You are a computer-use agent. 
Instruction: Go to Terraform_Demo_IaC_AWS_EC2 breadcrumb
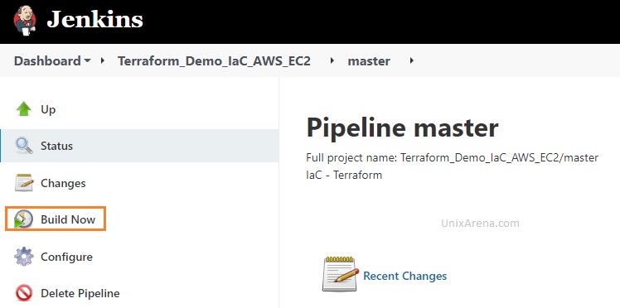pos(214,61)
